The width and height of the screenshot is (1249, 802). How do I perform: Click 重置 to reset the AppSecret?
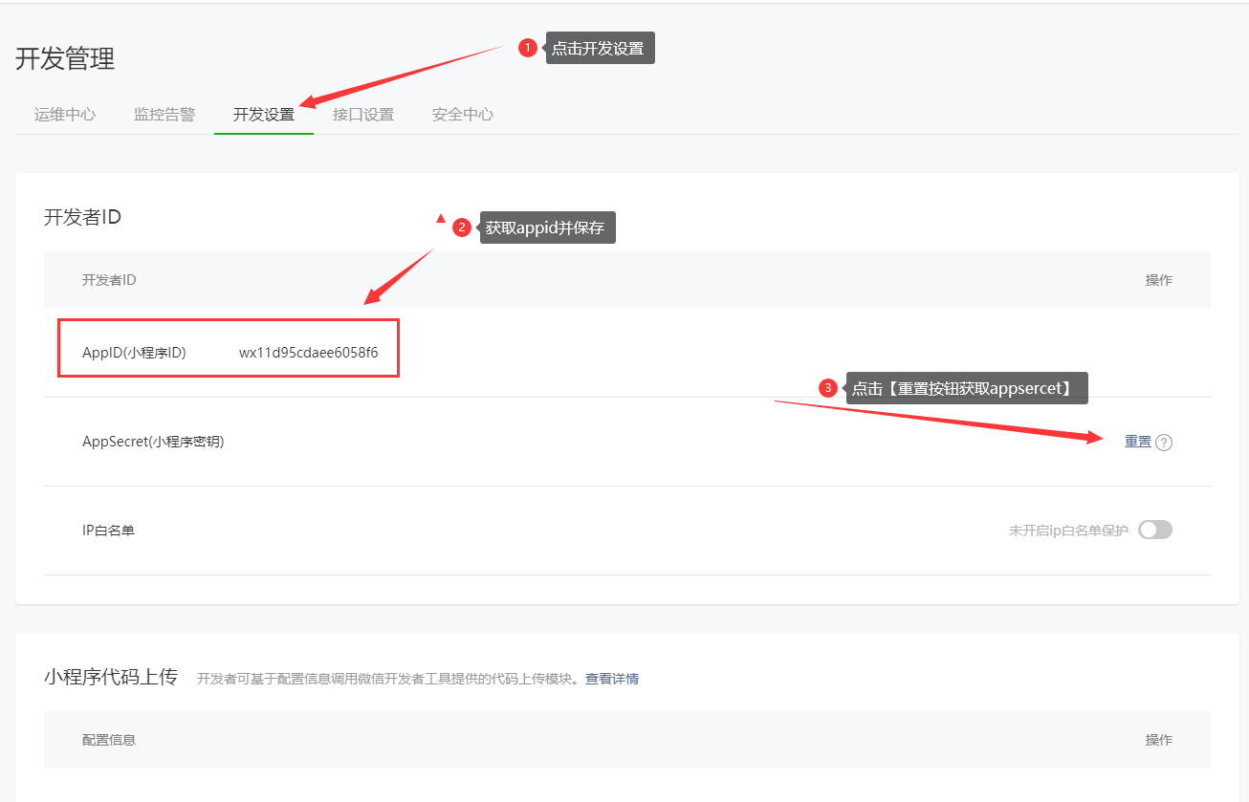1137,442
